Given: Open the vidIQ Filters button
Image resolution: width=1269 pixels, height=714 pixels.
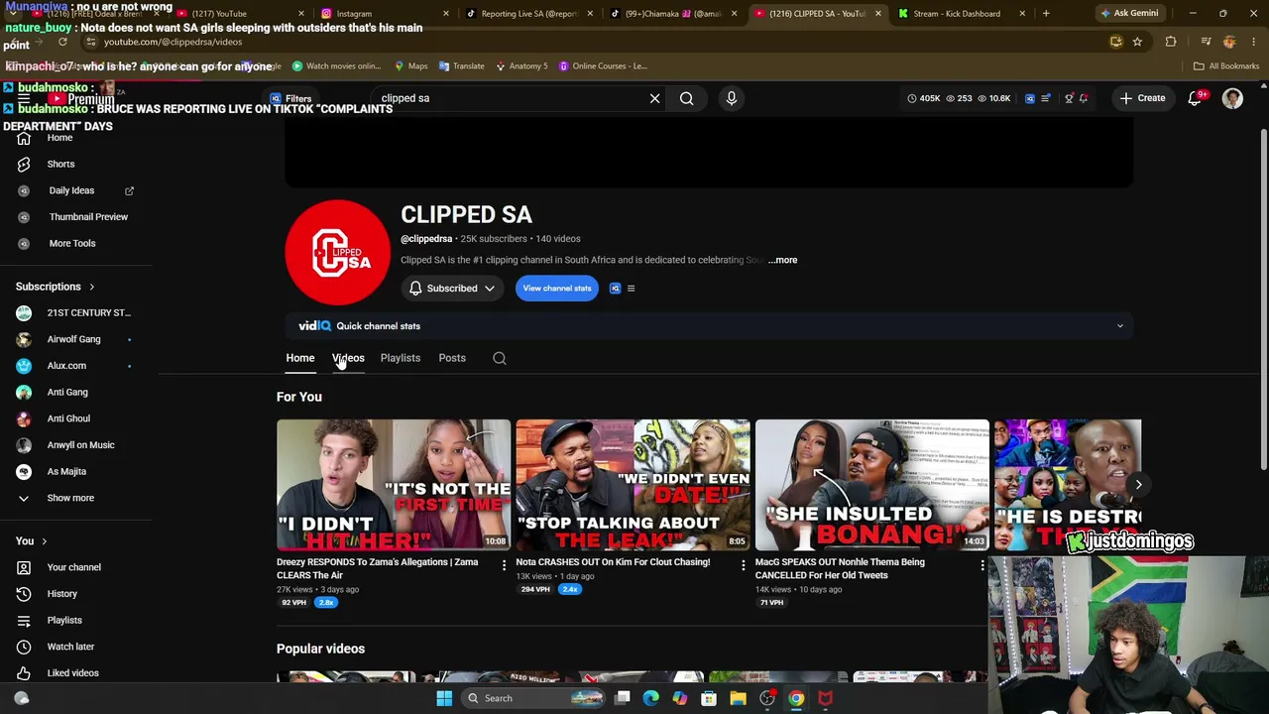Looking at the screenshot, I should (x=290, y=98).
